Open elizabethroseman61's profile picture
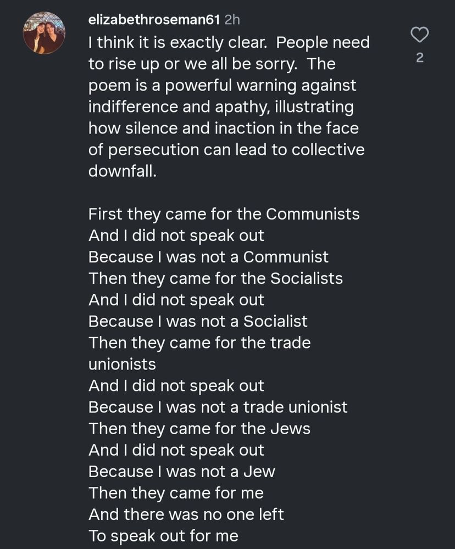The height and width of the screenshot is (549, 455). 44,33
